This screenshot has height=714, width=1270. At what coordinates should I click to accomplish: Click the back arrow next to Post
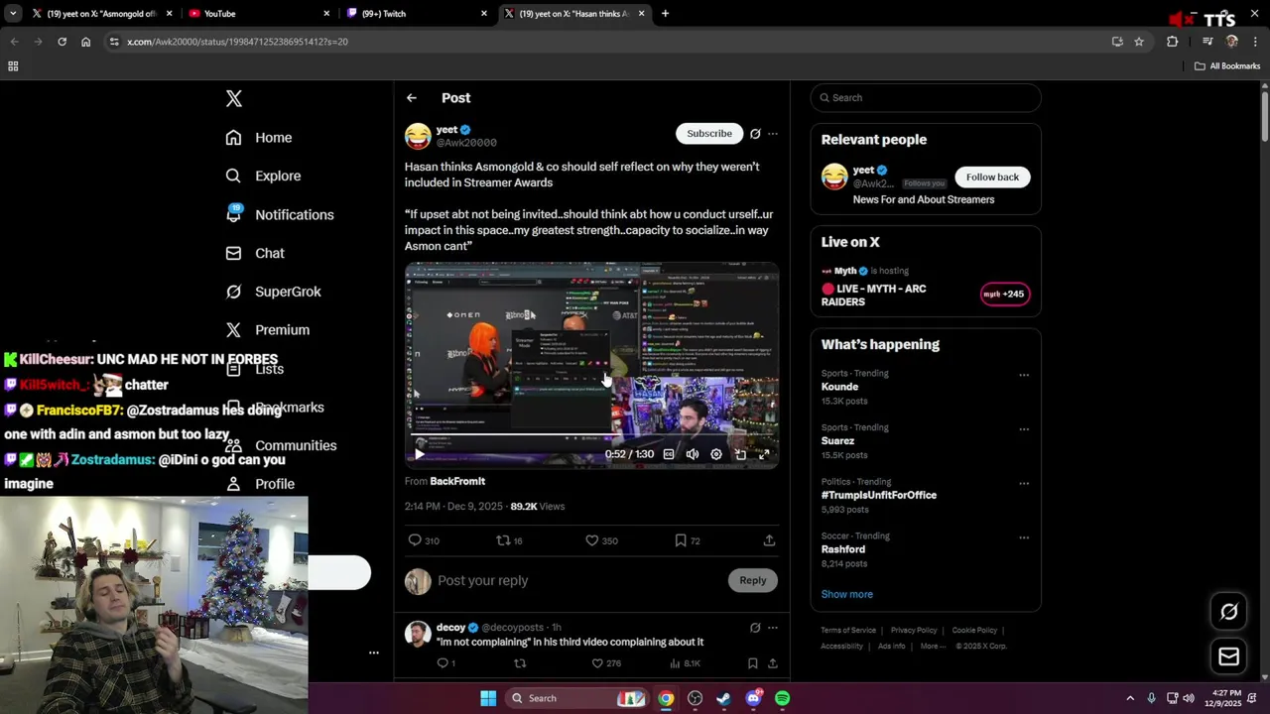pyautogui.click(x=412, y=98)
